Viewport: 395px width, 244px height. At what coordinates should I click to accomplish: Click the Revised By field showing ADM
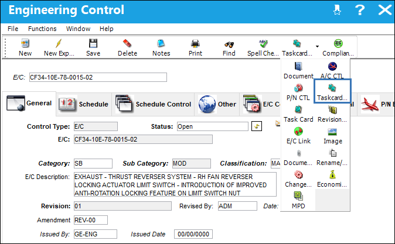[x=237, y=206]
